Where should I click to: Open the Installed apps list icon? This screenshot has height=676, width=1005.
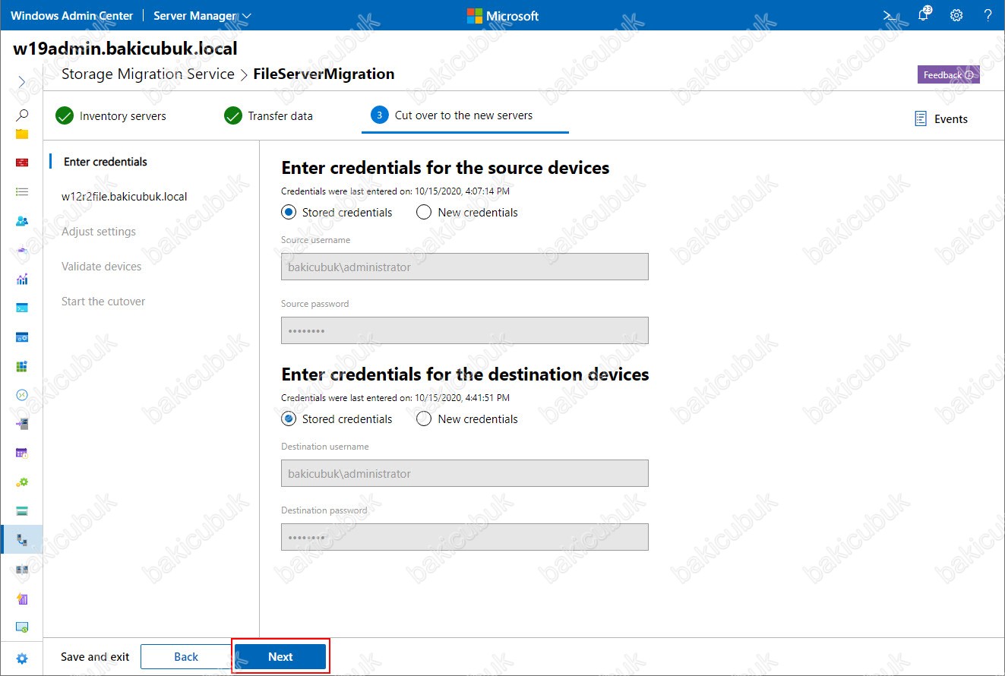tap(22, 192)
